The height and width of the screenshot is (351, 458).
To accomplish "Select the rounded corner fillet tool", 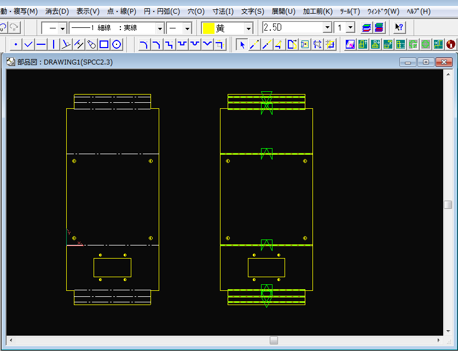I will tap(144, 45).
